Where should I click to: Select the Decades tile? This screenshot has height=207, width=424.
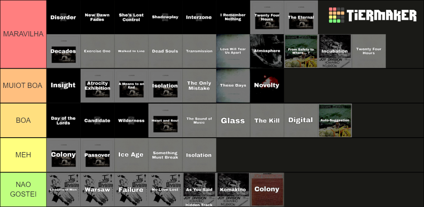coord(63,51)
